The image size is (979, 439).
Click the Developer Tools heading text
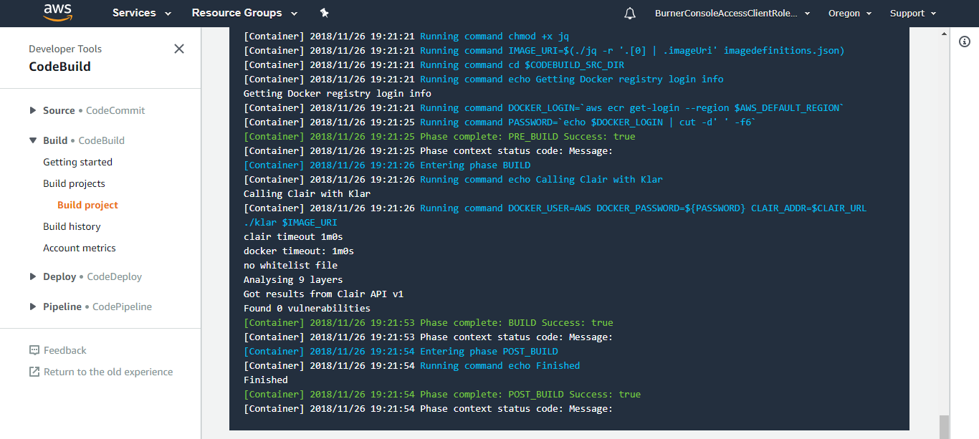point(65,49)
